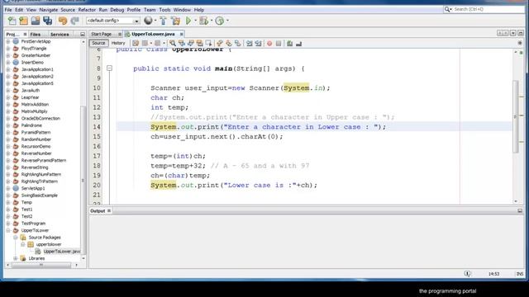Click the Find Selection magnifier icon

(x=173, y=43)
